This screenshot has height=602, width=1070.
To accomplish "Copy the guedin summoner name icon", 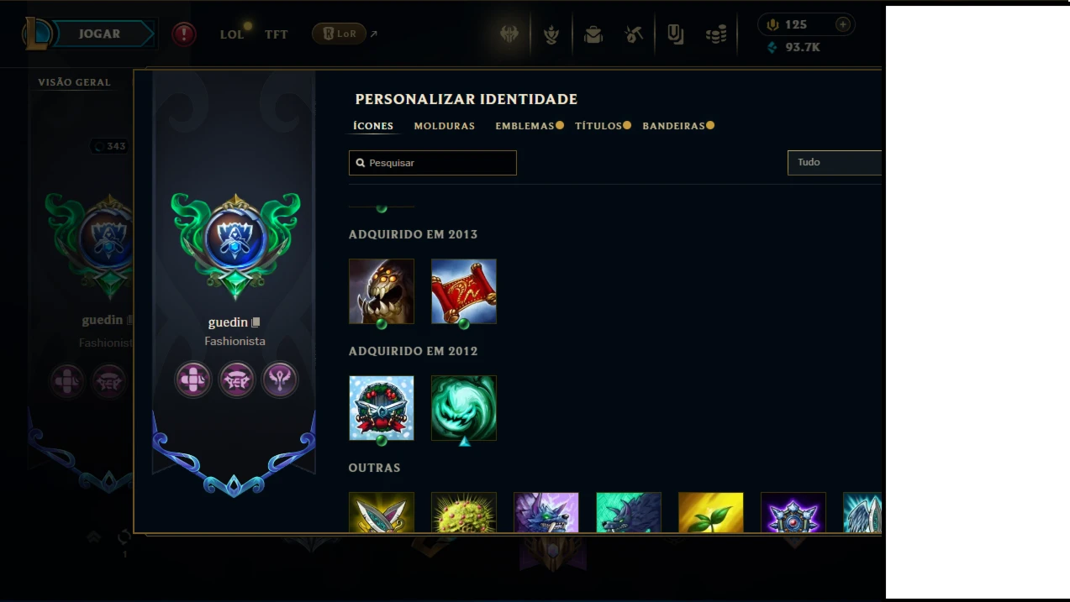I will [256, 322].
